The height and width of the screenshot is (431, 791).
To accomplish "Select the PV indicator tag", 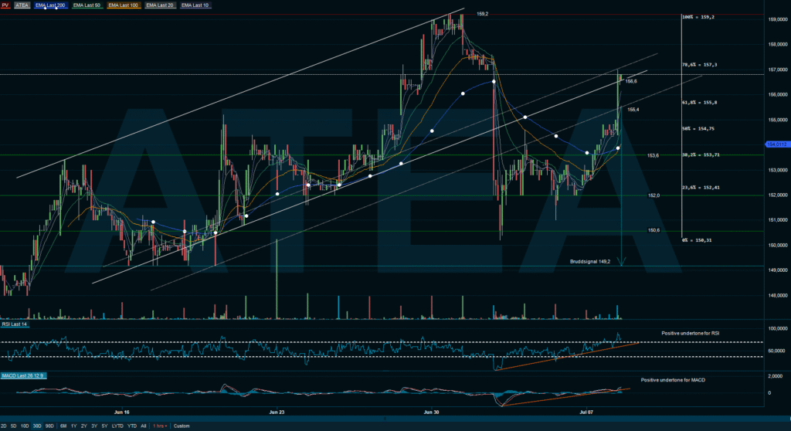I will tap(5, 5).
